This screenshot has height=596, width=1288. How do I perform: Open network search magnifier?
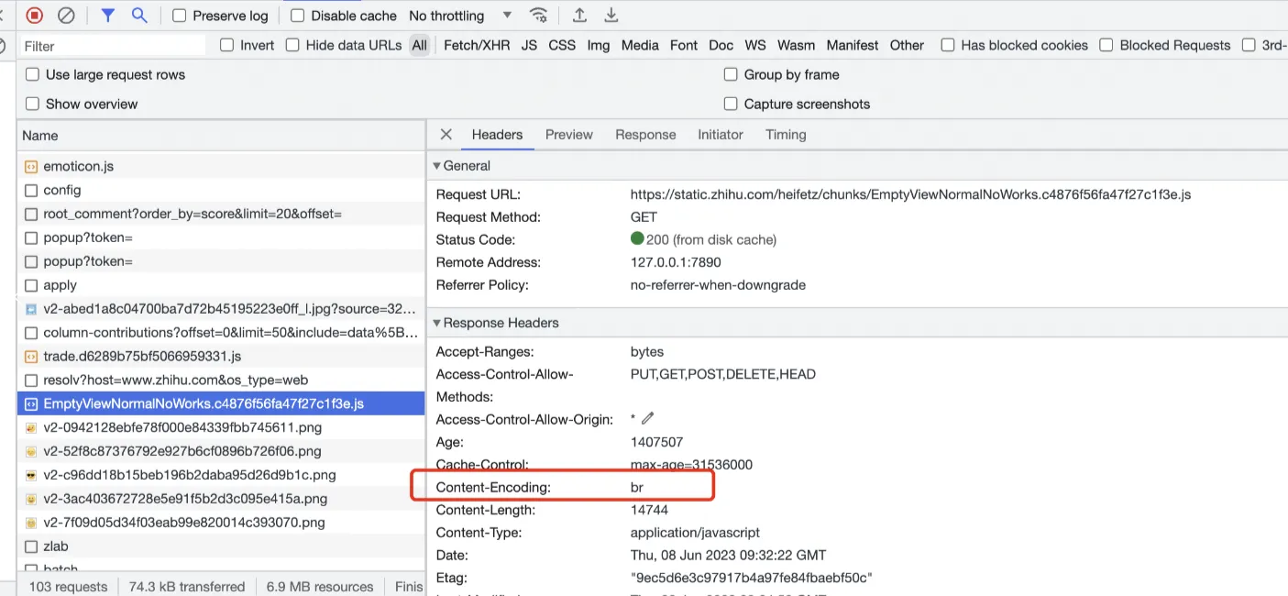[139, 15]
